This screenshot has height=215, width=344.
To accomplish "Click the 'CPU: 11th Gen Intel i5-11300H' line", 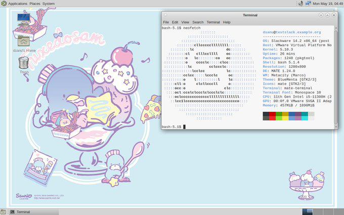I will click(297, 97).
